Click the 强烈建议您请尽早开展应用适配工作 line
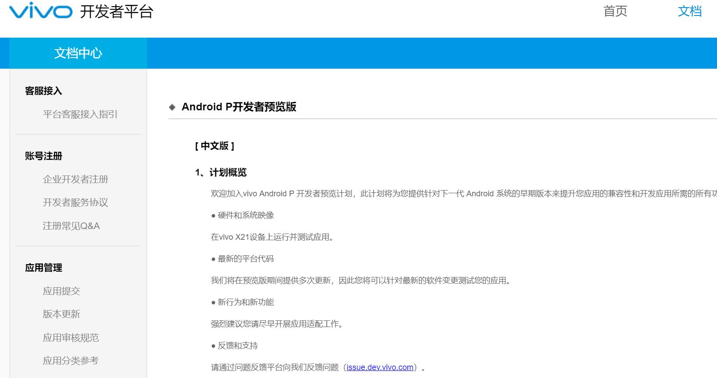 (x=277, y=324)
